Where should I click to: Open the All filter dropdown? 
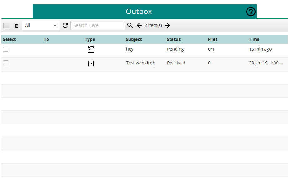pos(41,25)
